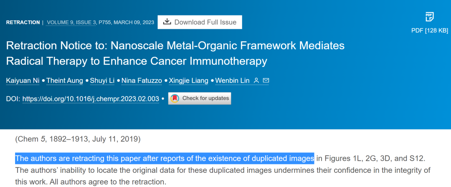View author Shuyi Li's details
Screen dimensions: 451x187
(103, 81)
